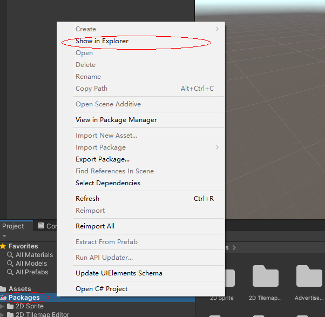
Task: Select Delete in context menu
Action: click(141, 65)
